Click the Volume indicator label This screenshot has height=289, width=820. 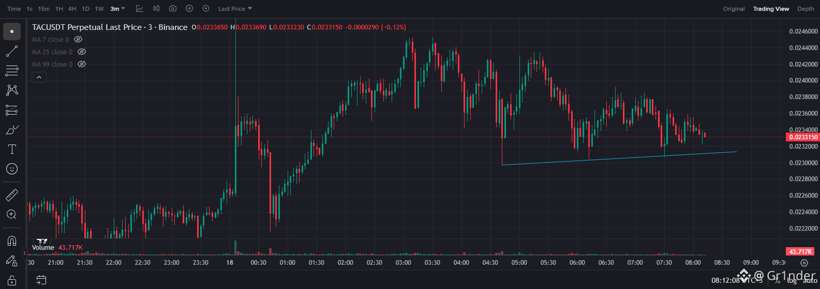pyautogui.click(x=43, y=248)
